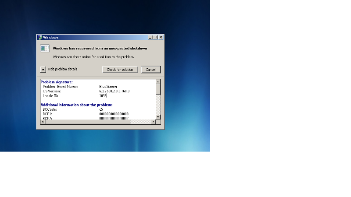Click the 'OS Version:' label
Image resolution: width=351 pixels, height=197 pixels.
tap(52, 91)
